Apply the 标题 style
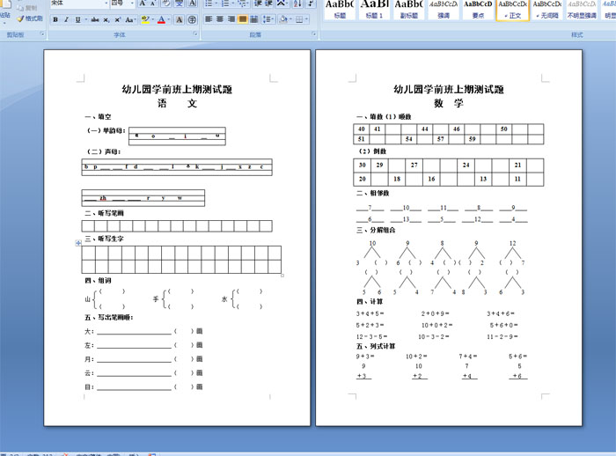 (340, 10)
